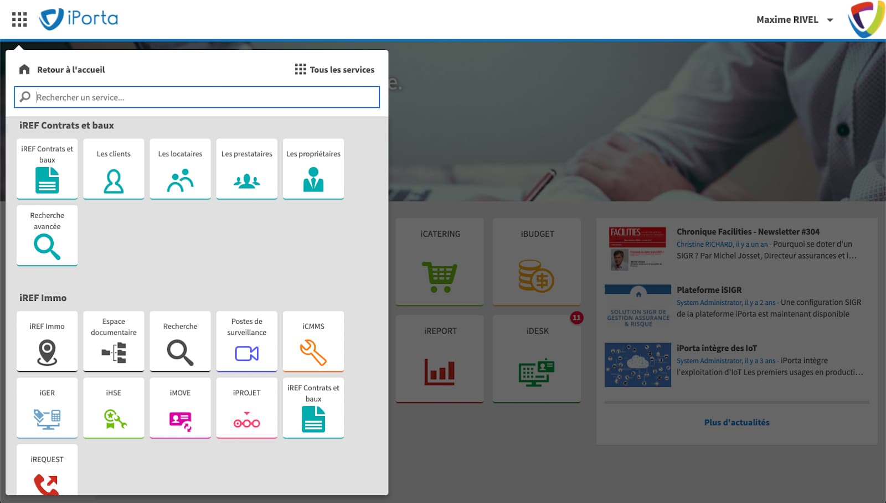This screenshot has width=886, height=503.
Task: Open Tous les services
Action: 334,70
